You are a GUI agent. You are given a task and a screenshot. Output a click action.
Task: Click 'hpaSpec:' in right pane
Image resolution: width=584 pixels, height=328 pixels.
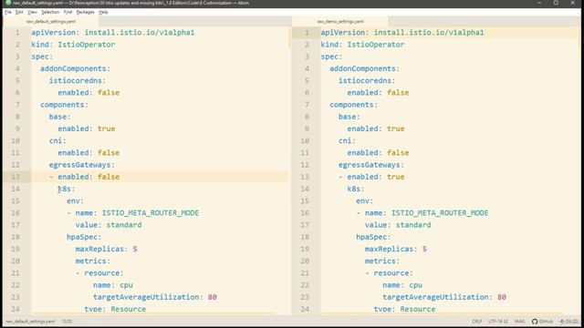click(x=373, y=237)
